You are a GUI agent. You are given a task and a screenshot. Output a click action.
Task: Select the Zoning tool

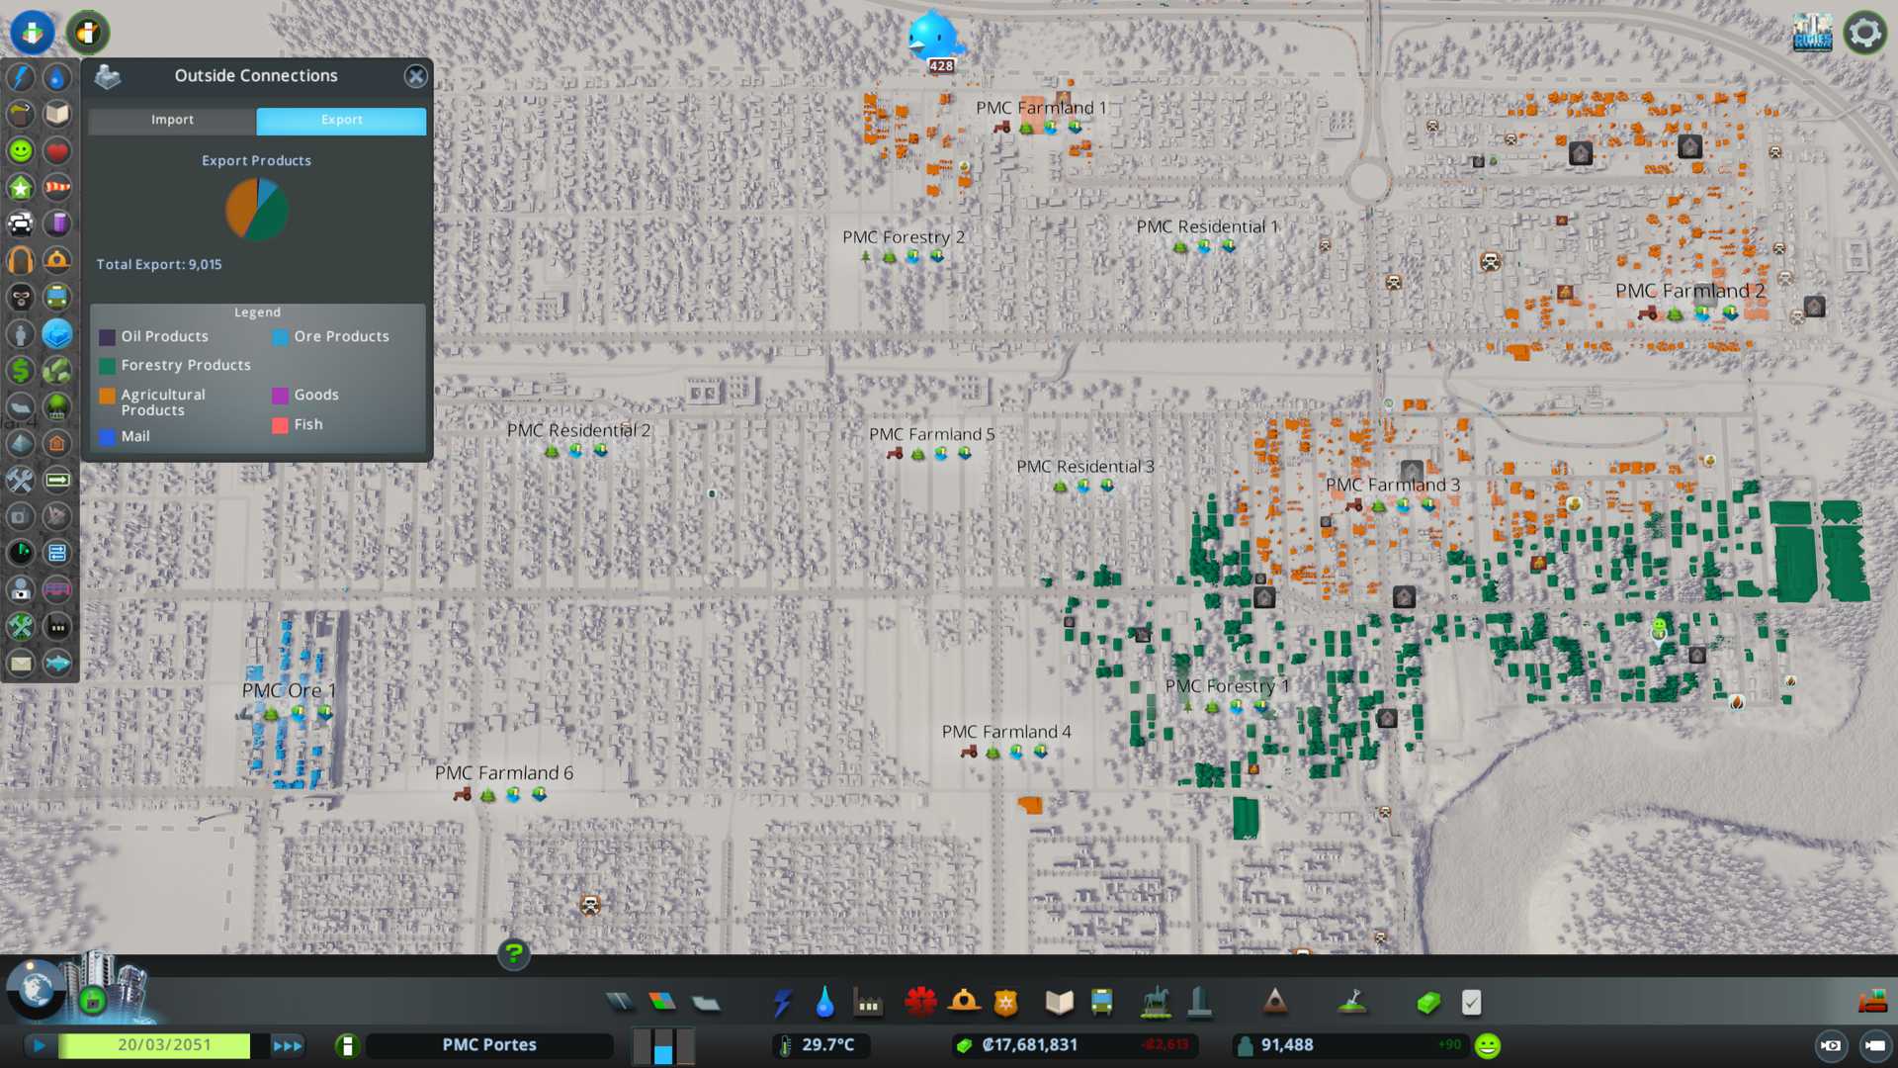click(x=662, y=1003)
